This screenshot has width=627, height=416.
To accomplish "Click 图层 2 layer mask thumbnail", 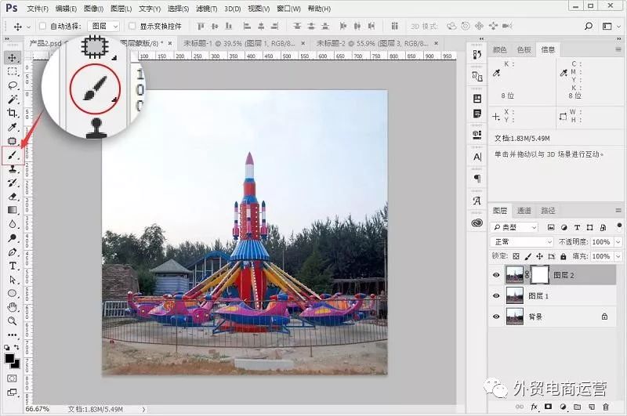I will [x=539, y=275].
